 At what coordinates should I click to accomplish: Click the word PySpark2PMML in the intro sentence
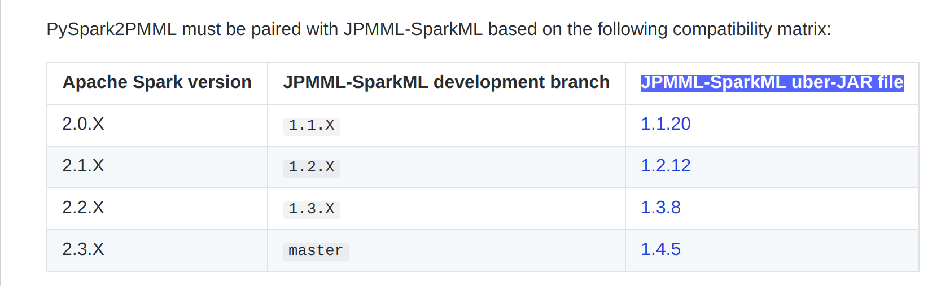coord(111,29)
